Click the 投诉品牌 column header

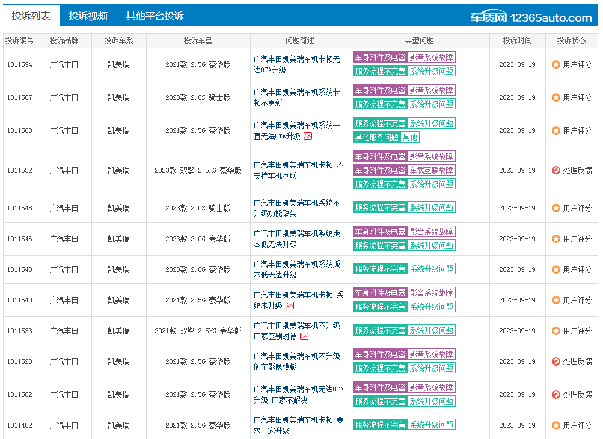point(64,40)
